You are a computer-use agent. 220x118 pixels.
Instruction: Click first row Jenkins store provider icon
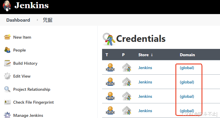pos(126,67)
